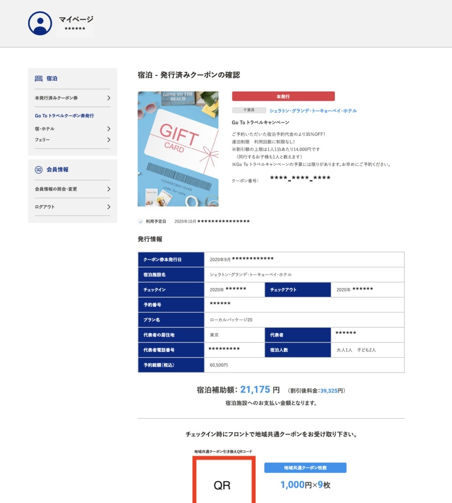This screenshot has width=452, height=503.
Task: Click the 大人1人 子ども2人 guest value
Action: (356, 350)
